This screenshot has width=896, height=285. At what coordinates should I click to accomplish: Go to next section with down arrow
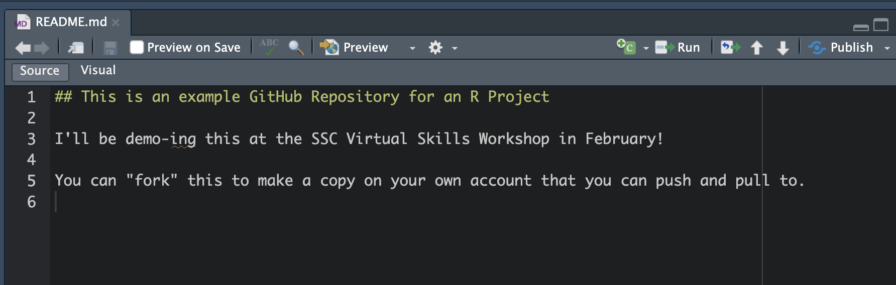coord(782,48)
